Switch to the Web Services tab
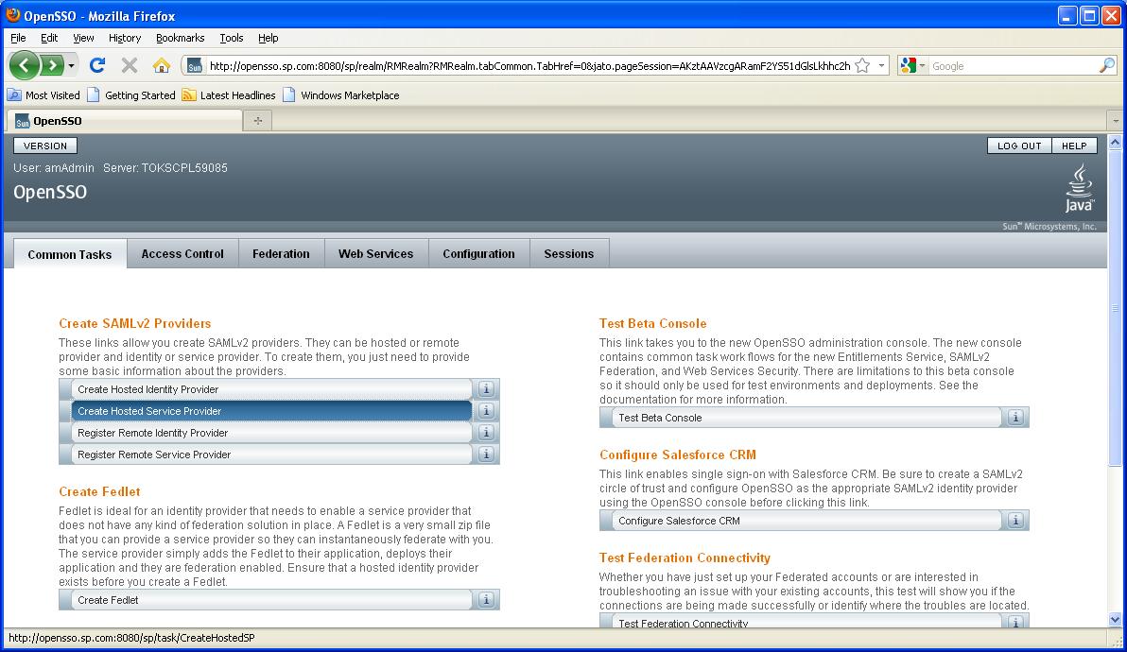The height and width of the screenshot is (652, 1127). pos(376,253)
